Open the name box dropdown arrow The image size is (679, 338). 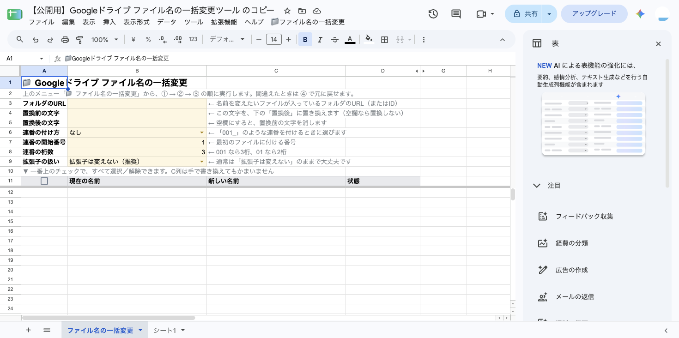pos(42,59)
